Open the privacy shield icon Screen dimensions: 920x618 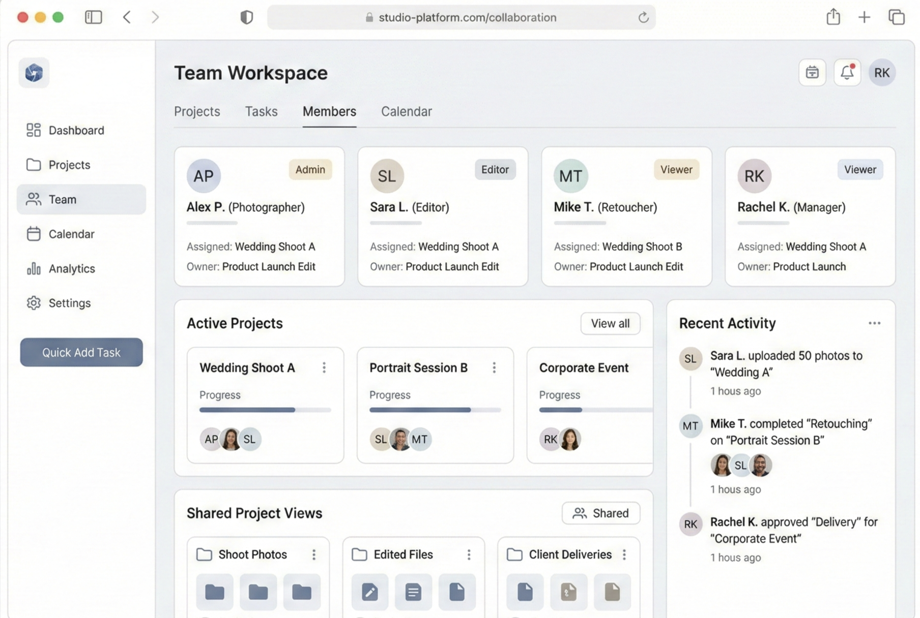click(247, 17)
